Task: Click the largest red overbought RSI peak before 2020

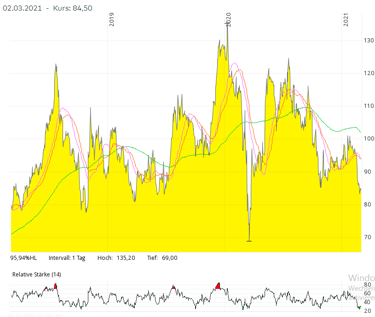Action: pyautogui.click(x=218, y=286)
